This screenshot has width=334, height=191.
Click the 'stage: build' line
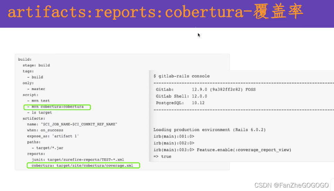(x=36, y=65)
